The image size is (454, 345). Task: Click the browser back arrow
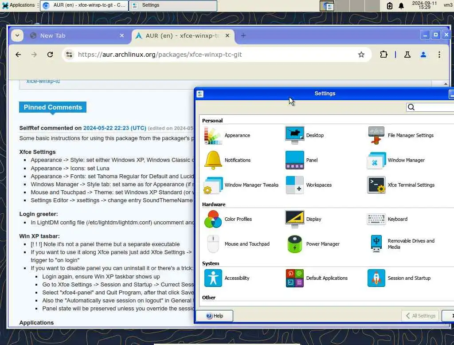pyautogui.click(x=18, y=55)
